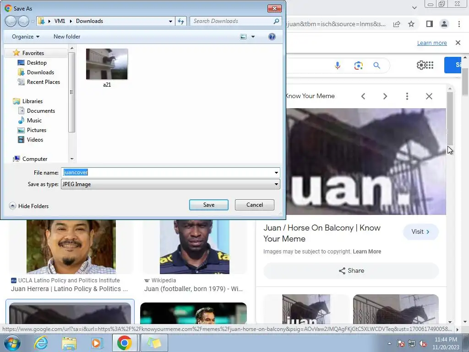Screen dimensions: 469x352
Task: Click the refresh button beside the address path
Action: (181, 21)
